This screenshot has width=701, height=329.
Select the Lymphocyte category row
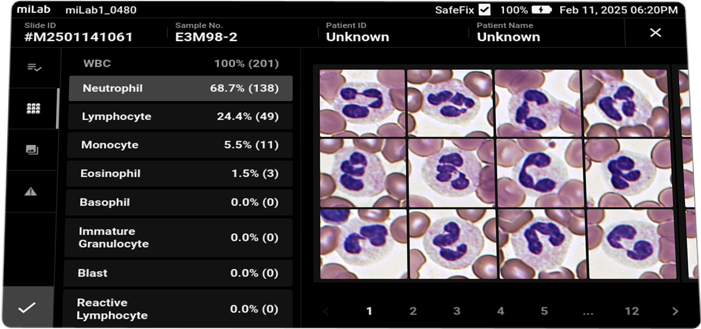[x=180, y=116]
